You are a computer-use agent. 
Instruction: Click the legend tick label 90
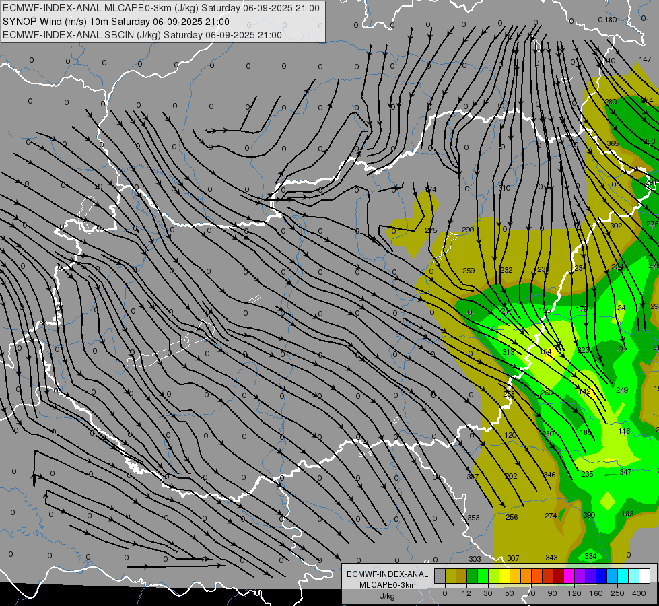(553, 593)
